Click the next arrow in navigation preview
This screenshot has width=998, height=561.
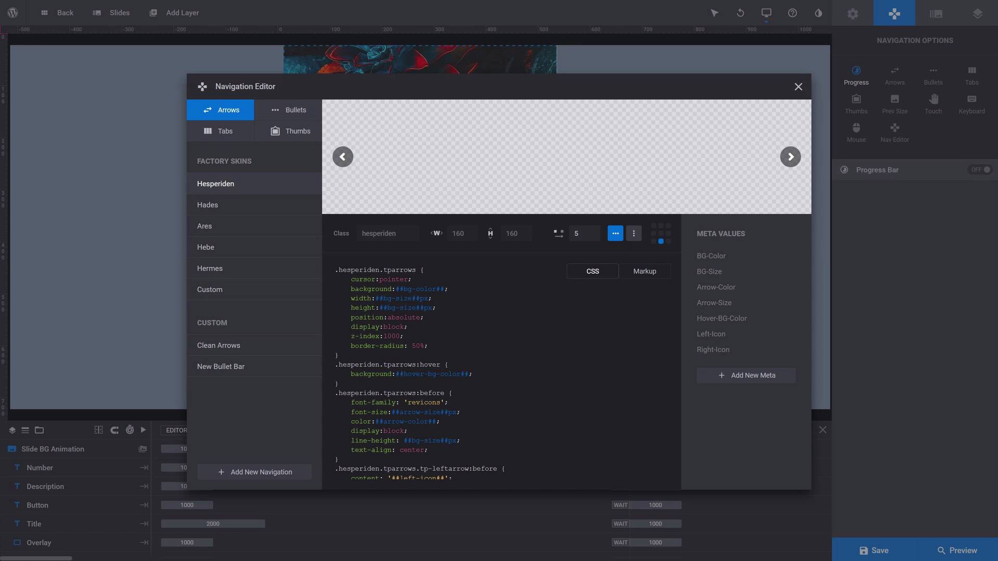pos(790,157)
